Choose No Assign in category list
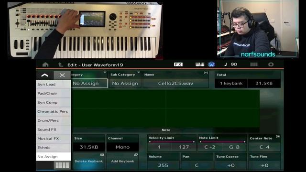The width and height of the screenshot is (306, 172). 53,157
